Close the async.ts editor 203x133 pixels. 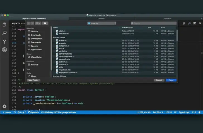click(200, 23)
